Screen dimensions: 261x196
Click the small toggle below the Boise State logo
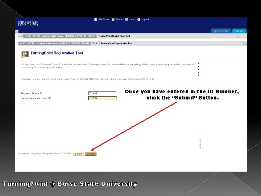[17, 31]
